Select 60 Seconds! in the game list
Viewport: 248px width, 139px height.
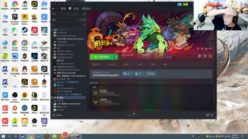tap(62, 33)
